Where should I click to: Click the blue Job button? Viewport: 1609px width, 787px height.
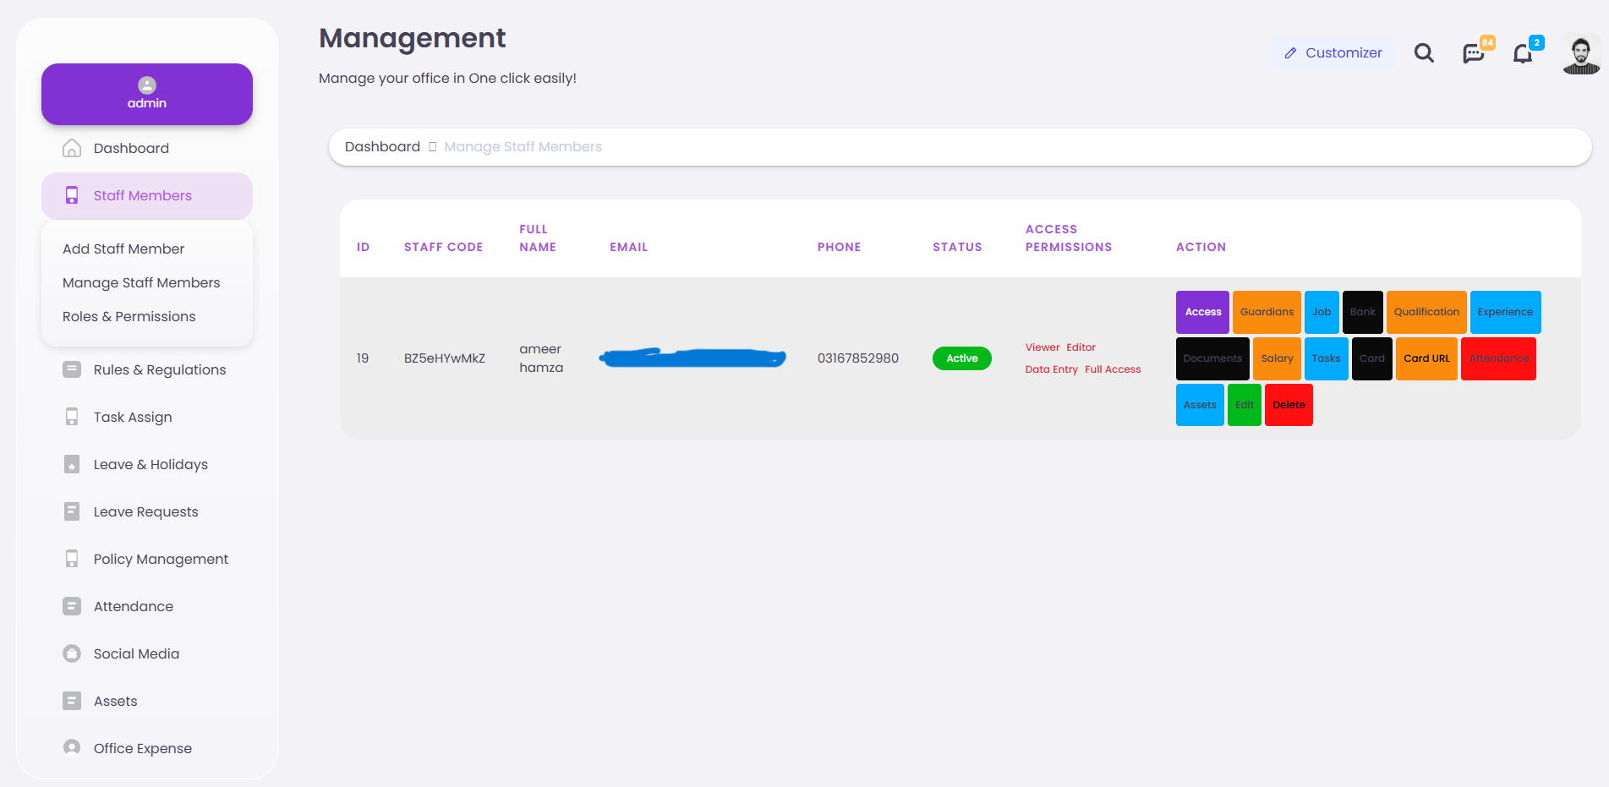click(1322, 312)
